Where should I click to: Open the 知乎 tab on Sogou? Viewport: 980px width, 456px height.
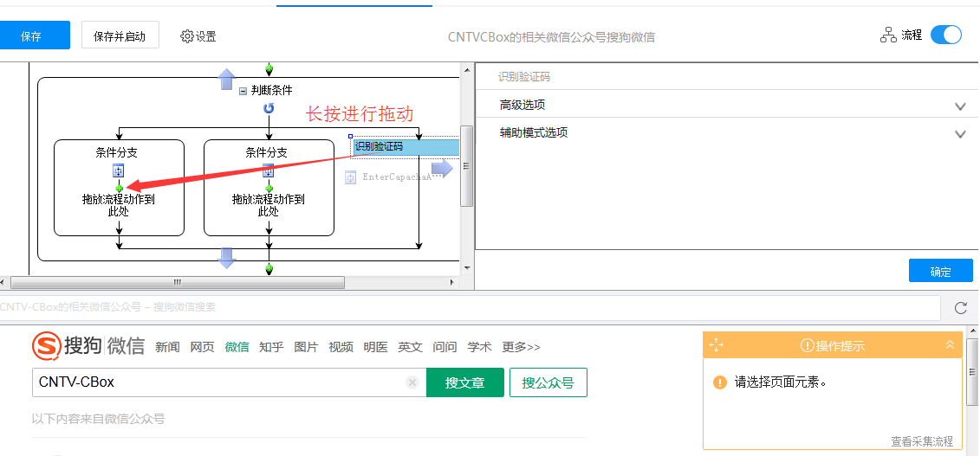tap(271, 347)
